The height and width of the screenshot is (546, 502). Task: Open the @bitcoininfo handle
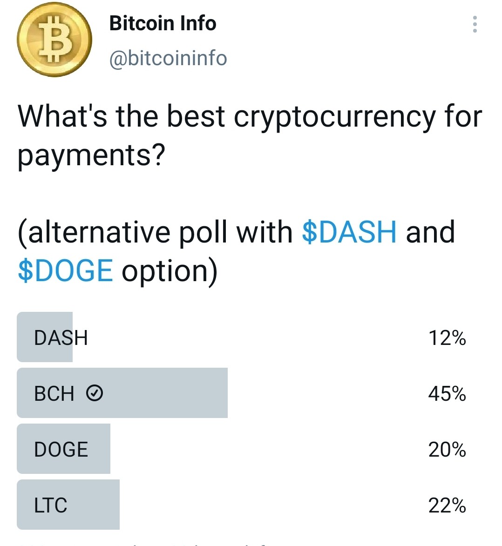[168, 58]
